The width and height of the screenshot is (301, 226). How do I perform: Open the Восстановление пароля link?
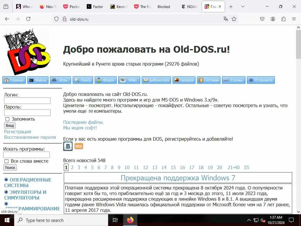click(30, 137)
